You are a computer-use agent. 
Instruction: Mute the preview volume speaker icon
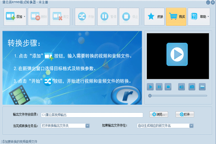pyautogui.click(x=181, y=87)
